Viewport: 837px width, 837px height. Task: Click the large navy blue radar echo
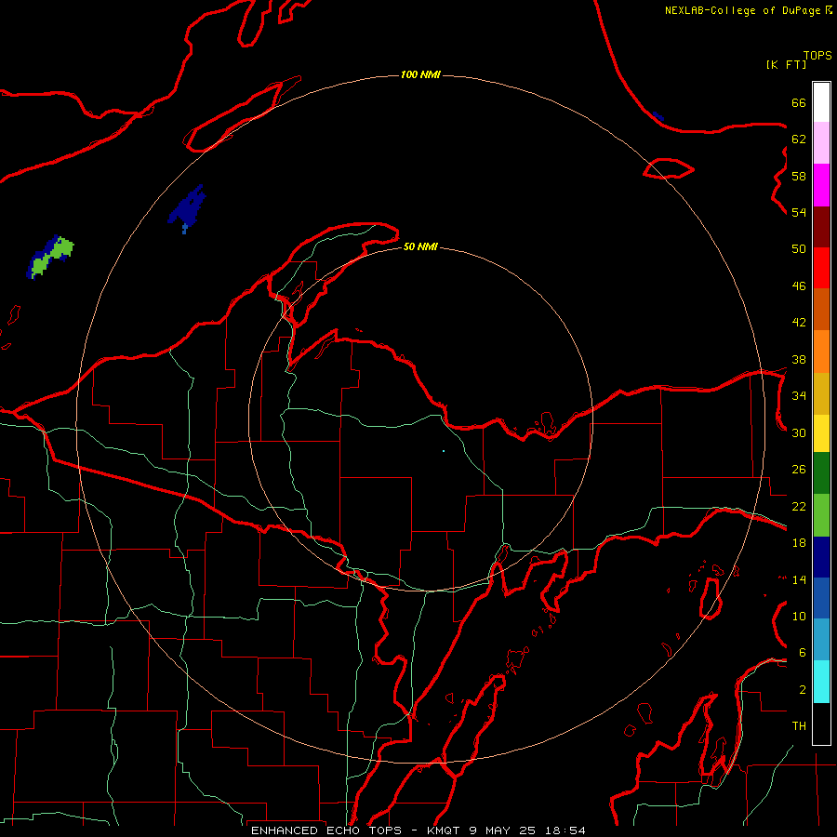187,208
